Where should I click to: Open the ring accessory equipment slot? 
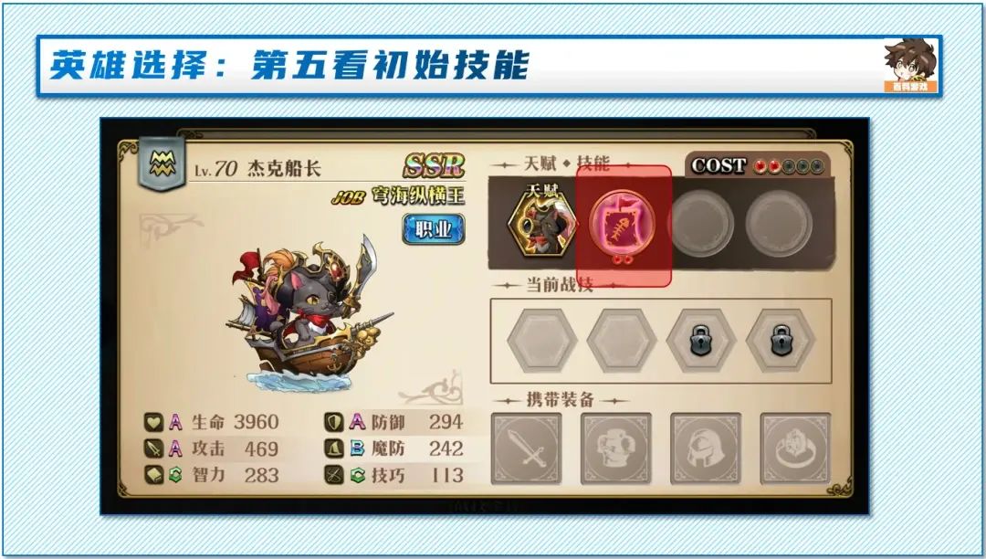point(795,448)
